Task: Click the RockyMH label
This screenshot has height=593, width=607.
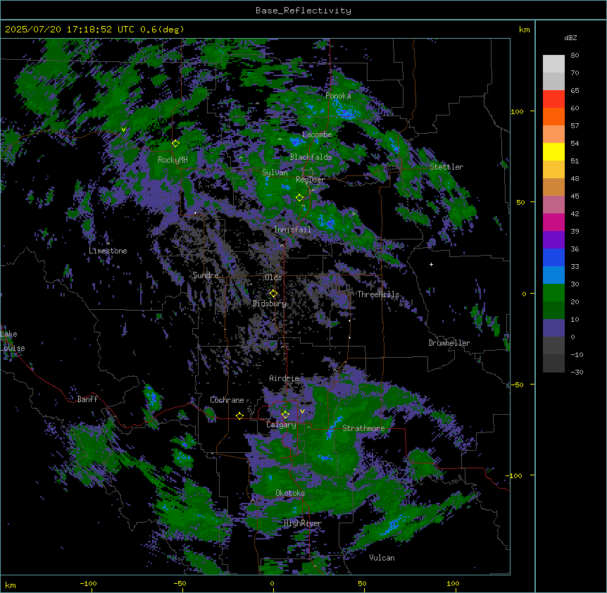Action: point(173,160)
